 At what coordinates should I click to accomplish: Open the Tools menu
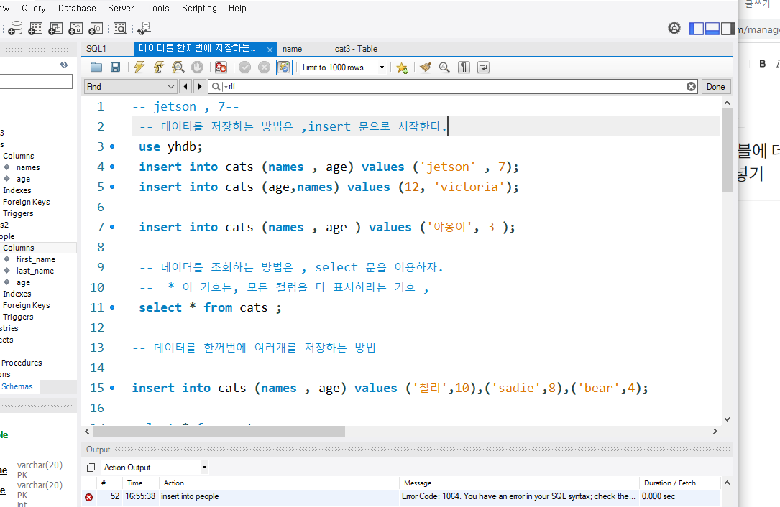tap(159, 9)
